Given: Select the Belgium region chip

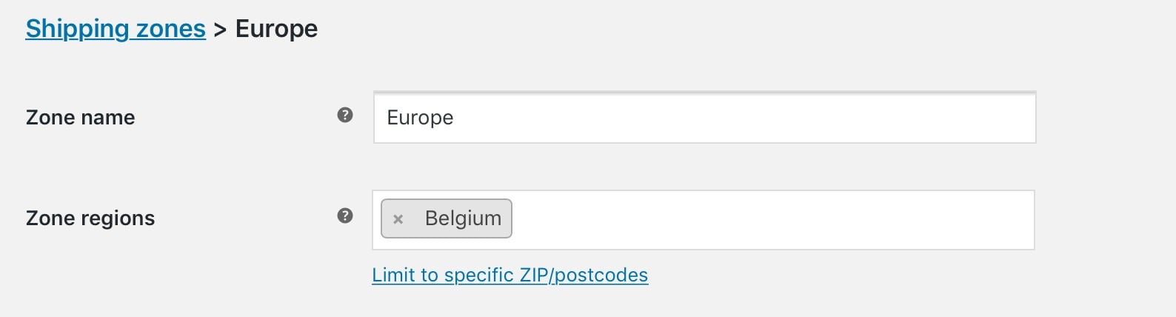Looking at the screenshot, I should [463, 218].
